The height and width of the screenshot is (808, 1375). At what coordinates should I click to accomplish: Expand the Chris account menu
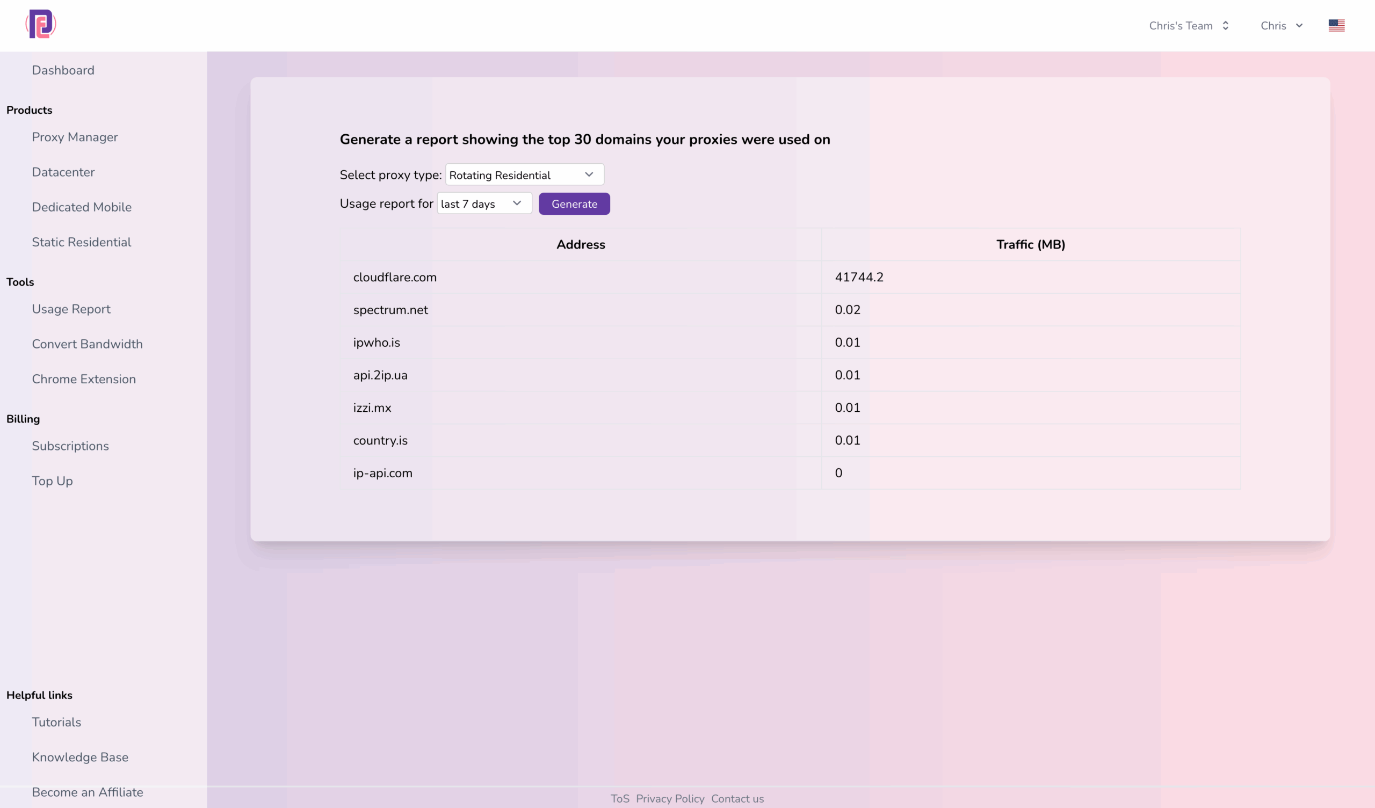(x=1282, y=26)
